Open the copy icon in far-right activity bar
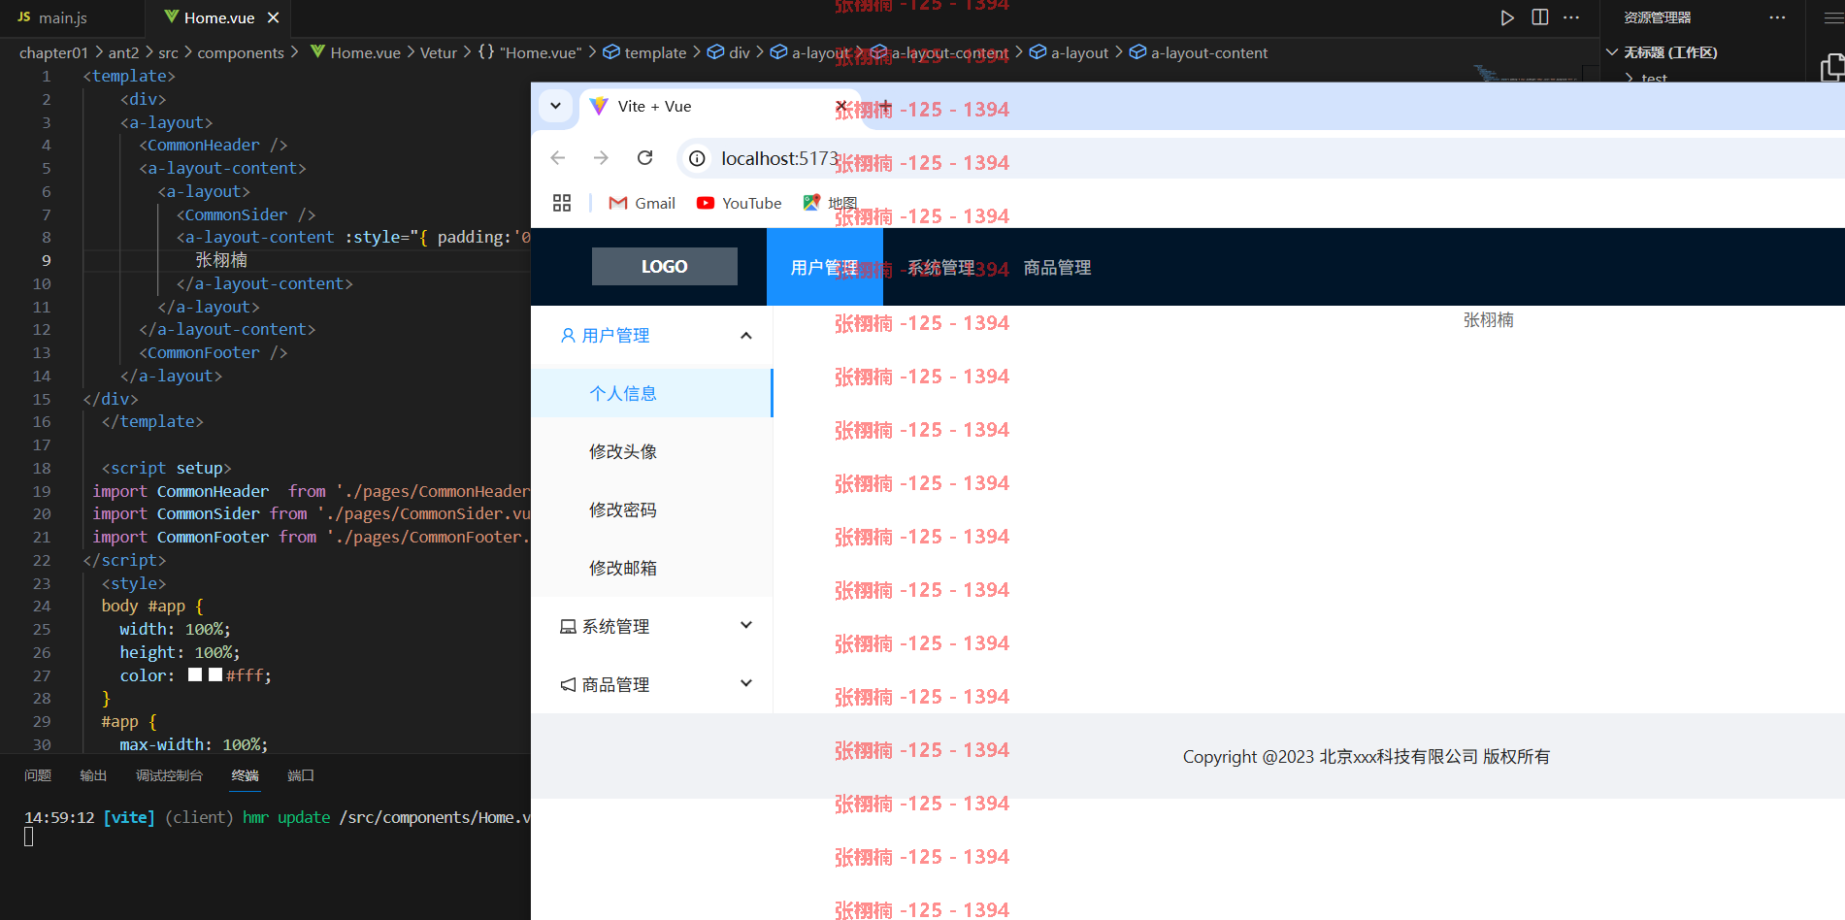 [1831, 67]
